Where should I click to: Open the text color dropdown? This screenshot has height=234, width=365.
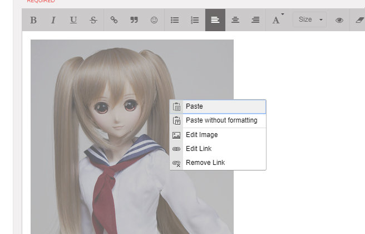(x=278, y=20)
